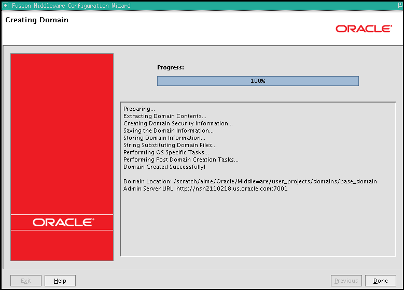Screen dimensions: 404x290
Task: Click the Done button
Action: pyautogui.click(x=380, y=281)
